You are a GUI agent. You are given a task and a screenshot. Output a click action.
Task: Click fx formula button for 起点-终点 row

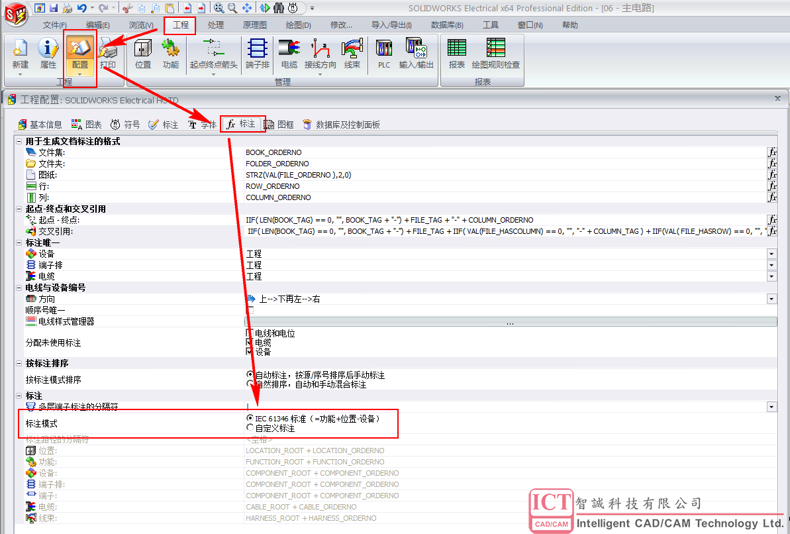pyautogui.click(x=772, y=220)
